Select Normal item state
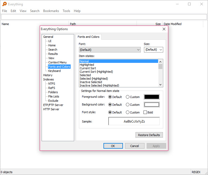This screenshot has height=175, width=208. click(119, 61)
